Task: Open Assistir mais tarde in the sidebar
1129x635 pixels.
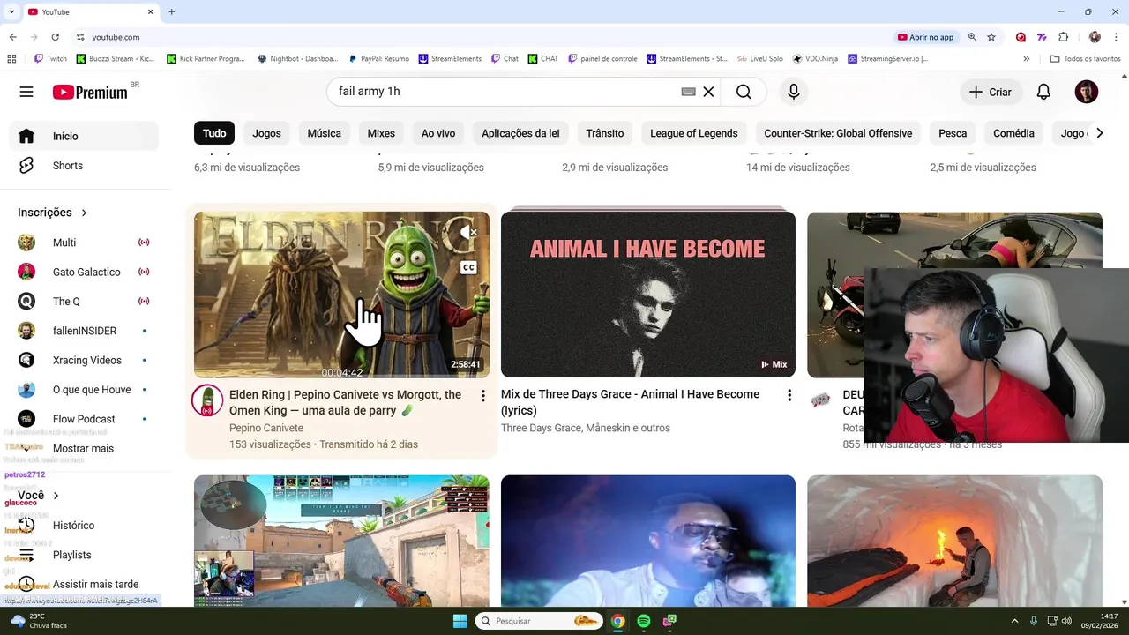Action: (84, 584)
